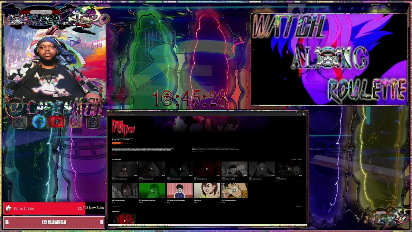The image size is (412, 232).
Task: Click the More Details link under synopsis
Action: 114,154
